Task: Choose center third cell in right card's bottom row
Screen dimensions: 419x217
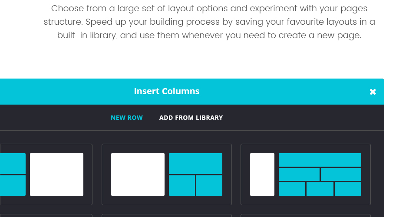Action: point(320,189)
